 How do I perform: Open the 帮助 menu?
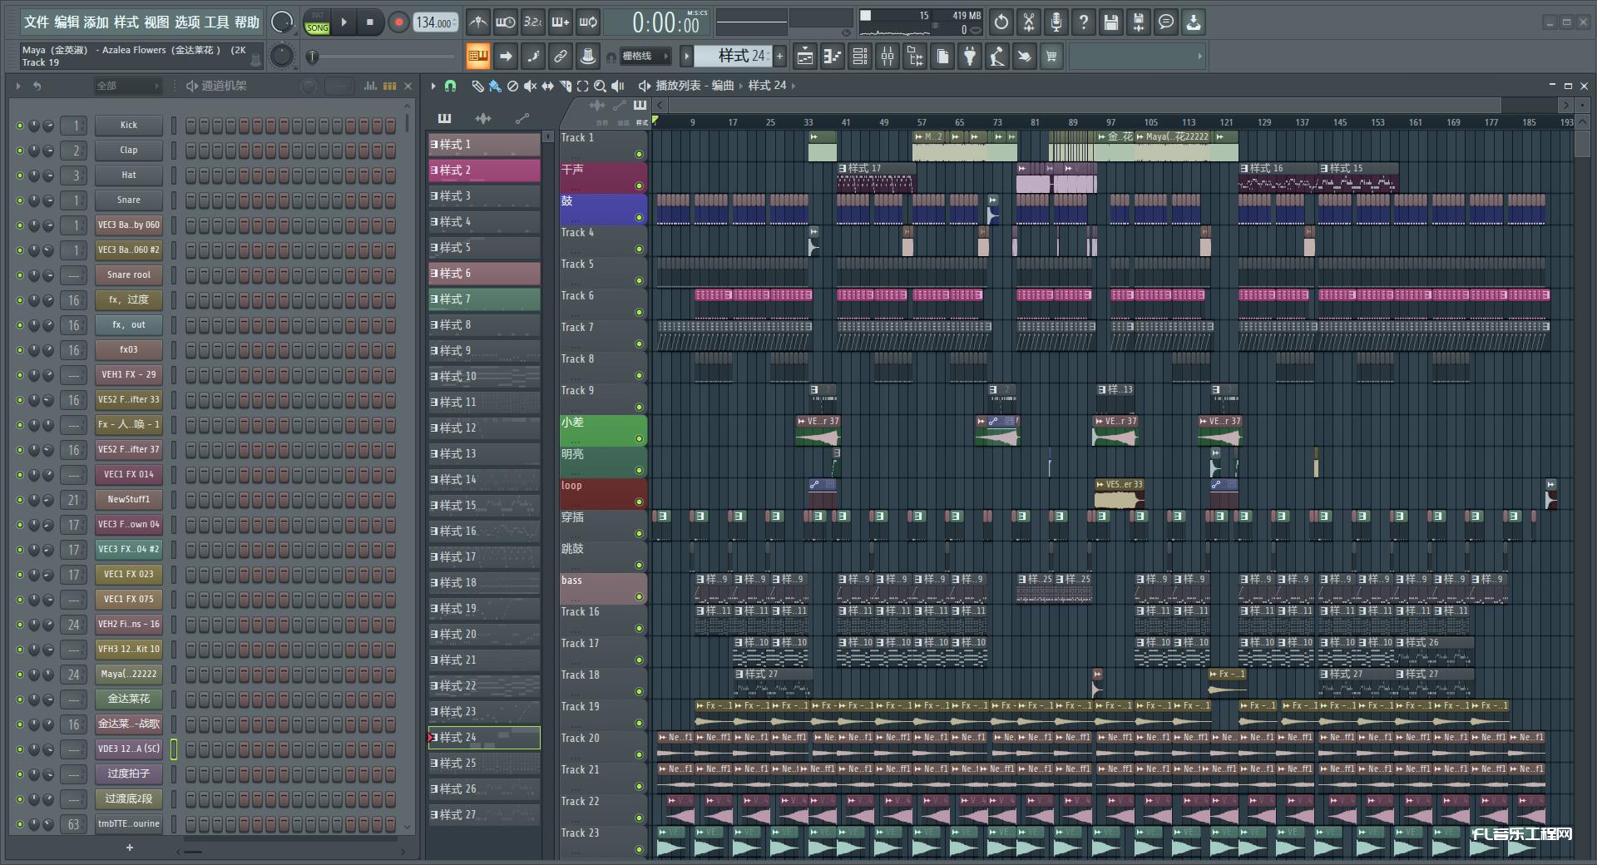(247, 22)
